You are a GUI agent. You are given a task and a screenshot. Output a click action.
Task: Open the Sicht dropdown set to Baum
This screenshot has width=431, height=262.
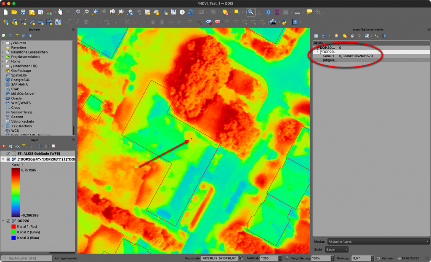click(x=336, y=249)
